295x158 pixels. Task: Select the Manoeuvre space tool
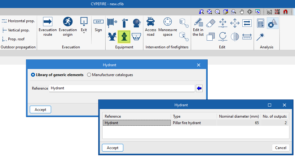[167, 27]
